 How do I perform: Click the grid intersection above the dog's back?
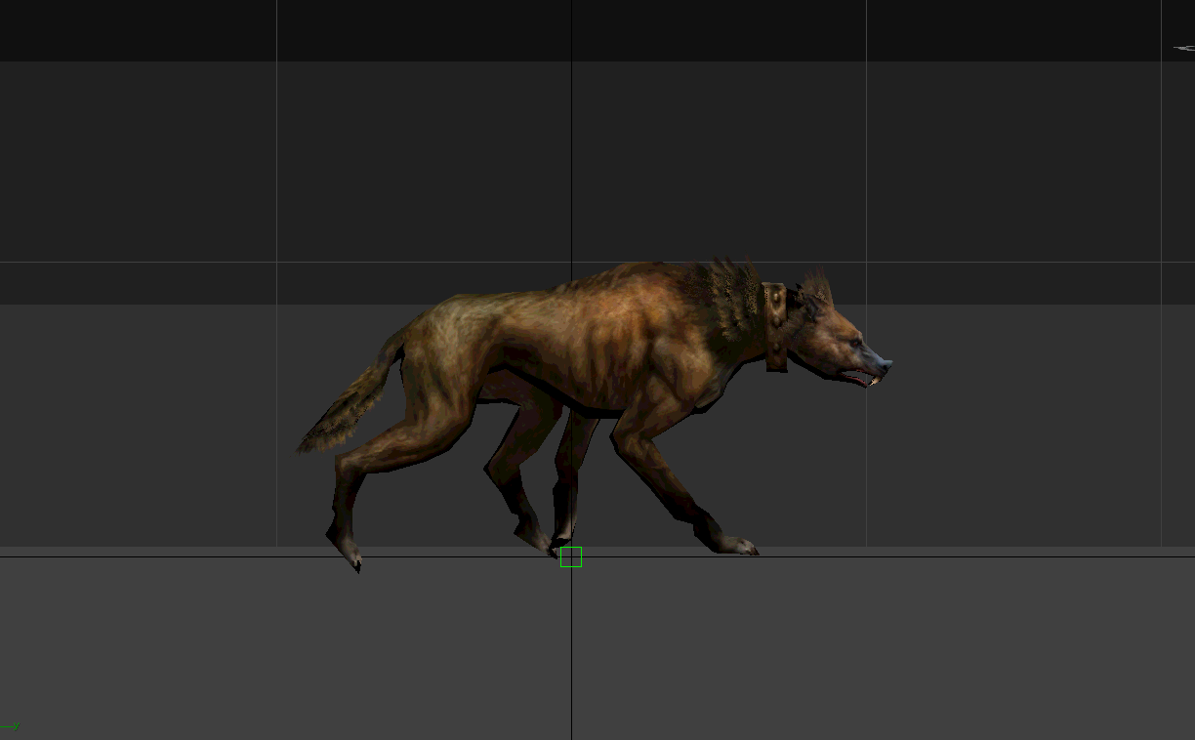[x=572, y=262]
